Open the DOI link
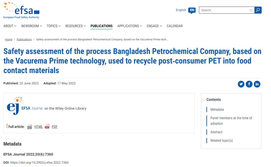This screenshot has height=167, width=271. (x=39, y=163)
